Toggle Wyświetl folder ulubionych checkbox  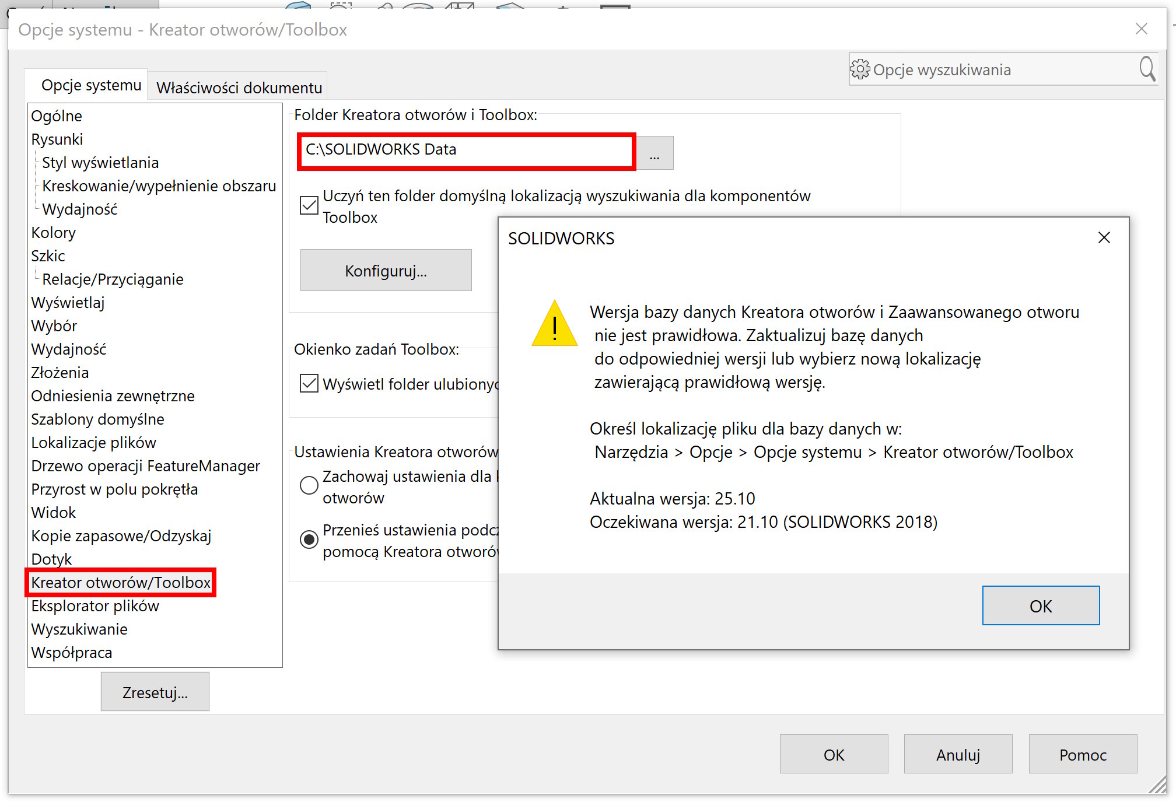click(x=309, y=383)
